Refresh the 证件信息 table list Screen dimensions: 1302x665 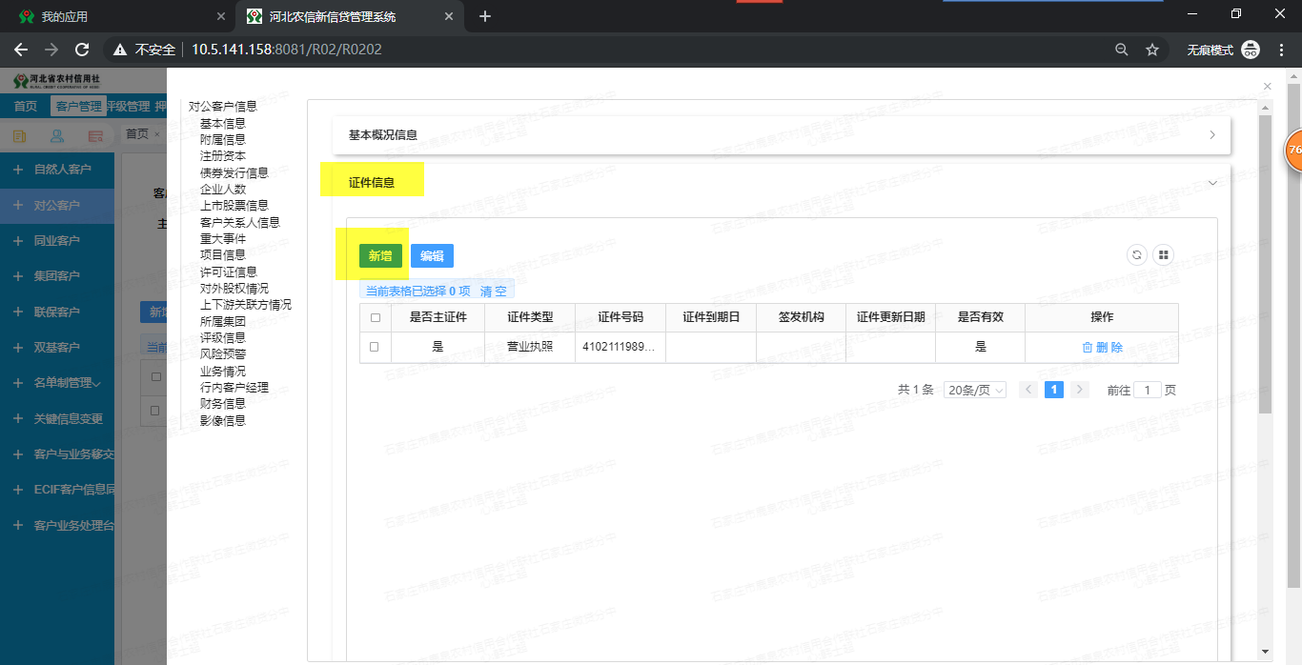[x=1136, y=255]
